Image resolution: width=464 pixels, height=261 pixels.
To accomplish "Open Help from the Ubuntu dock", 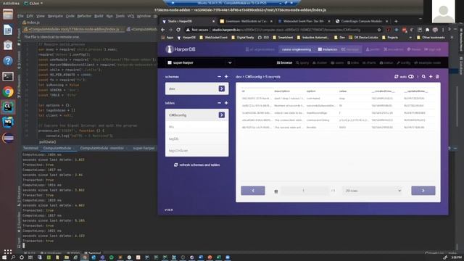I will point(8,61).
